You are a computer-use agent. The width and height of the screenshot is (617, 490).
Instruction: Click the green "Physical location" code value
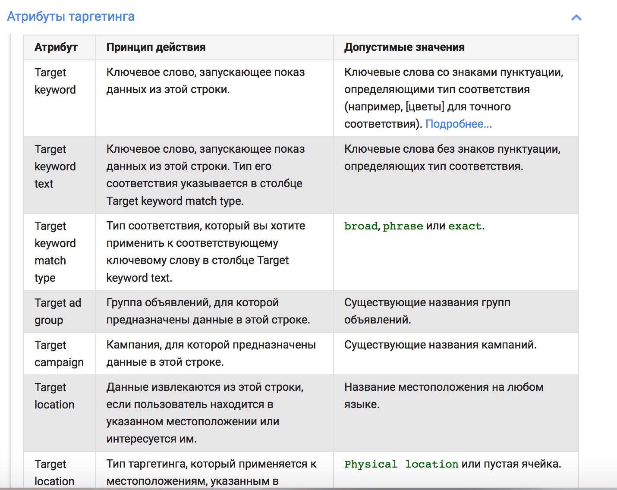401,464
